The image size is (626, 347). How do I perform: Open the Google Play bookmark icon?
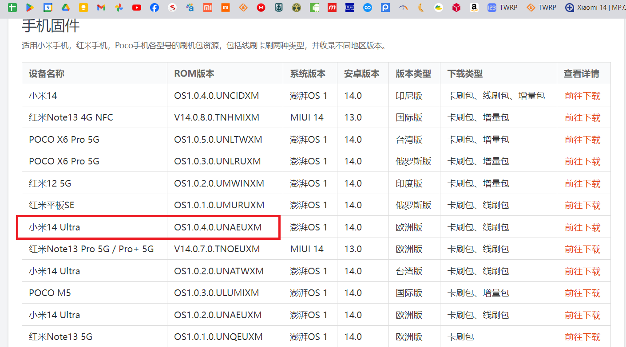pyautogui.click(x=30, y=8)
